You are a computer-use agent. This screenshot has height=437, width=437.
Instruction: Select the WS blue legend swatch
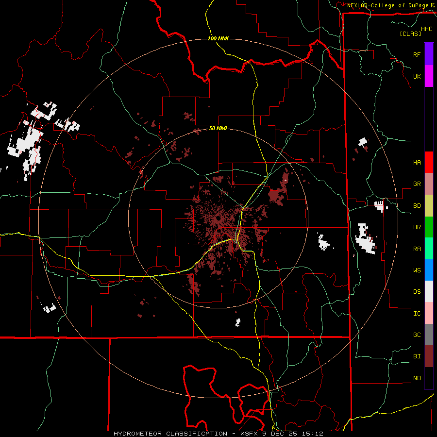click(429, 270)
